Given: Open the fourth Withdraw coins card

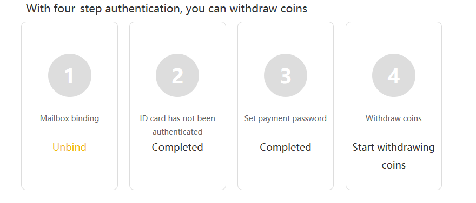Looking at the screenshot, I should (394, 106).
